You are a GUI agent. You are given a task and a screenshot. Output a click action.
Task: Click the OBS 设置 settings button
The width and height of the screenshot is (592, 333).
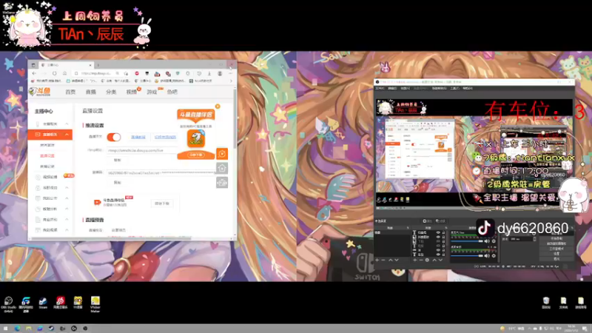click(x=556, y=254)
